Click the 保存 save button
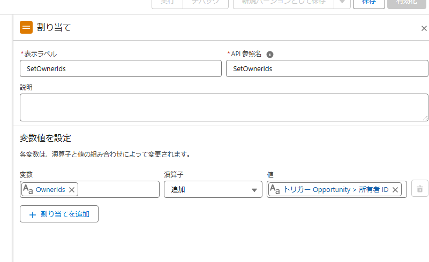Image resolution: width=429 pixels, height=262 pixels. (x=369, y=3)
